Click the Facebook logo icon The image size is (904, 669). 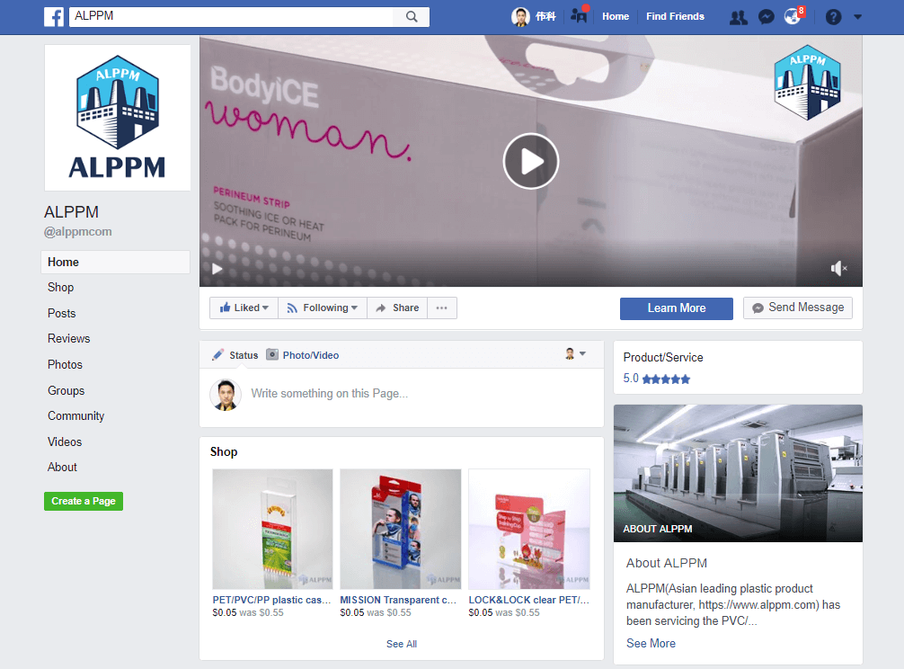(x=54, y=17)
